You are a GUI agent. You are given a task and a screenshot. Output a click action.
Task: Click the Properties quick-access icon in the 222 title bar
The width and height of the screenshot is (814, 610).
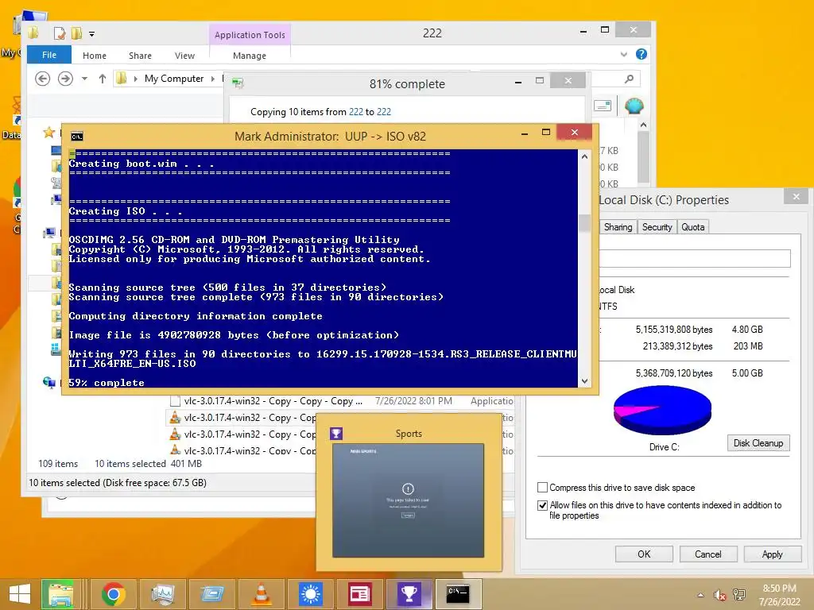click(x=60, y=33)
